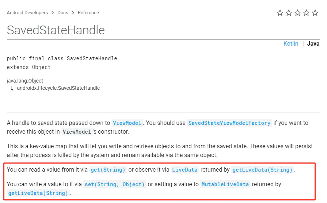The width and height of the screenshot is (327, 203).
Task: Follow the MutableLiveData class link
Action: pos(225,184)
